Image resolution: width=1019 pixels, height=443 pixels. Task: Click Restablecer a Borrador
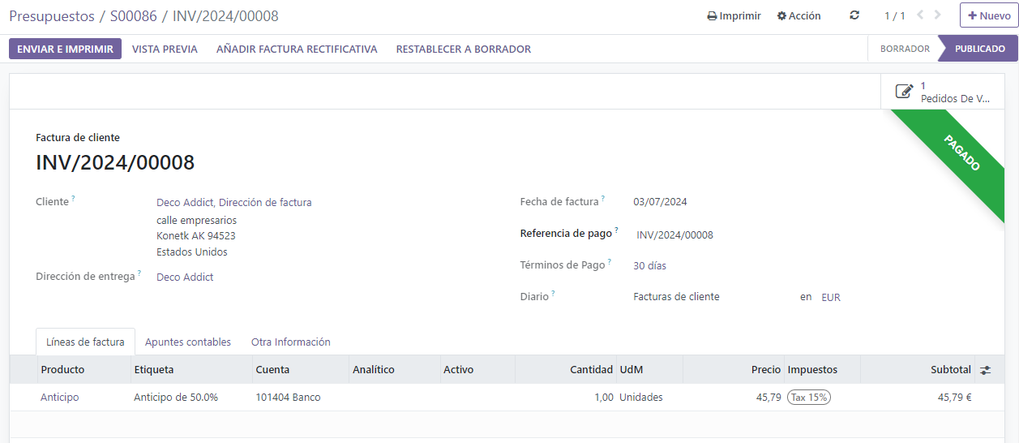click(463, 49)
